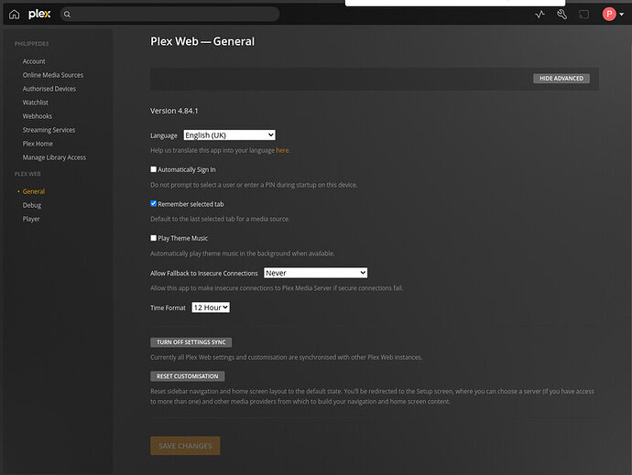
Task: Enable Automatically Sign In checkbox
Action: 154,169
